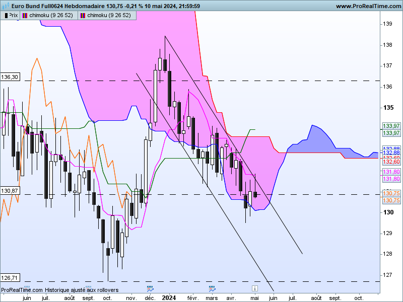Image resolution: width=403 pixels, height=302 pixels.
Task: Click the faded rollover icon above sept.
Action: point(89,288)
